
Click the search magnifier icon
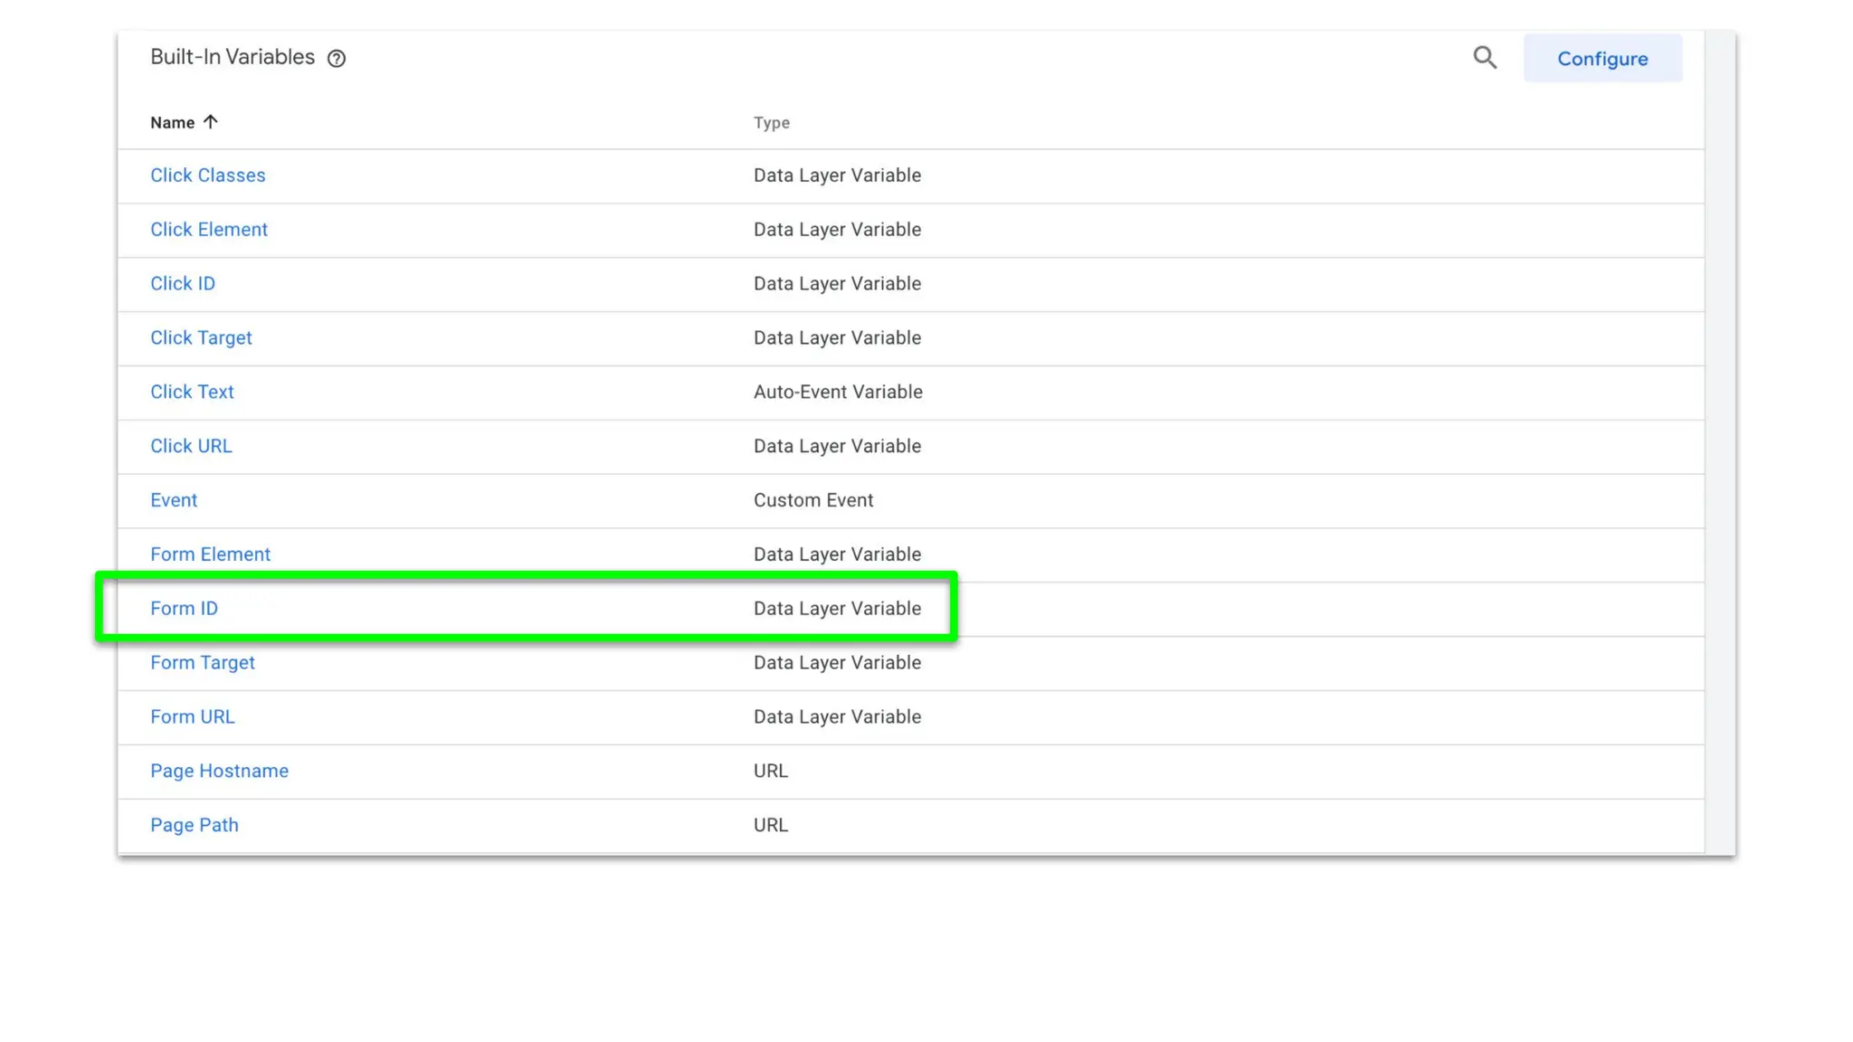pyautogui.click(x=1484, y=58)
